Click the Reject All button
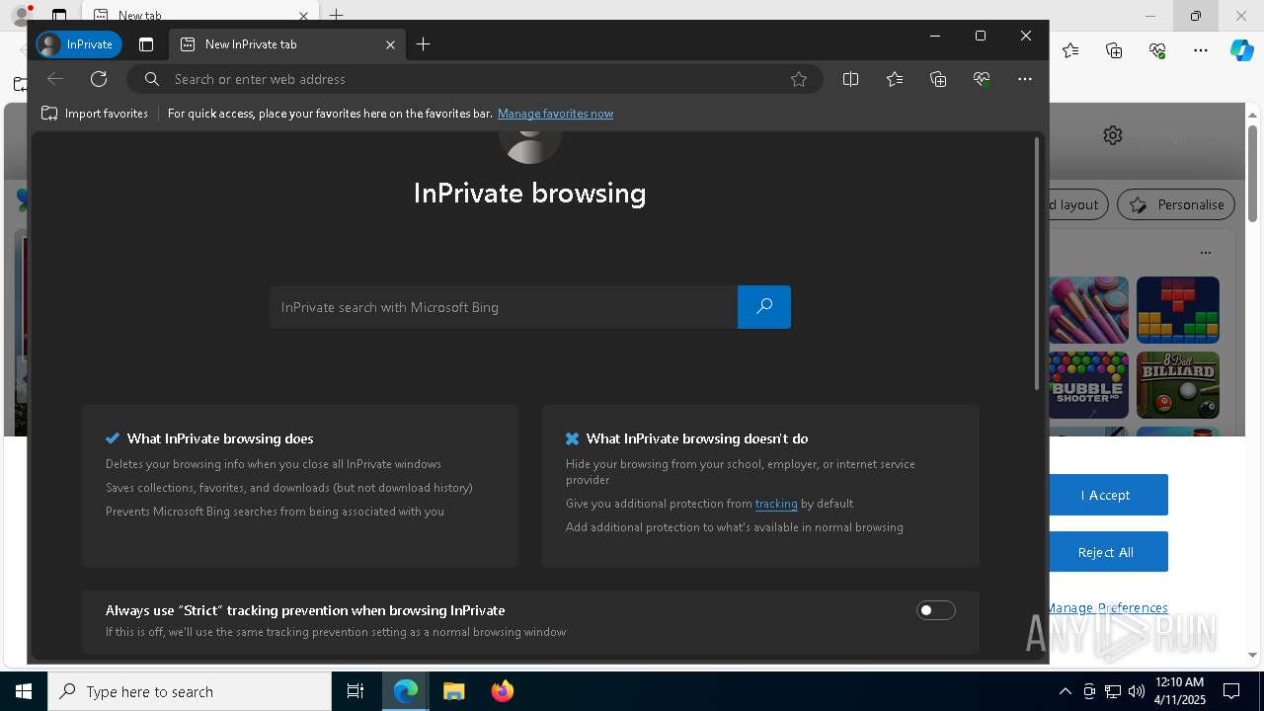This screenshot has height=711, width=1264. [1106, 552]
